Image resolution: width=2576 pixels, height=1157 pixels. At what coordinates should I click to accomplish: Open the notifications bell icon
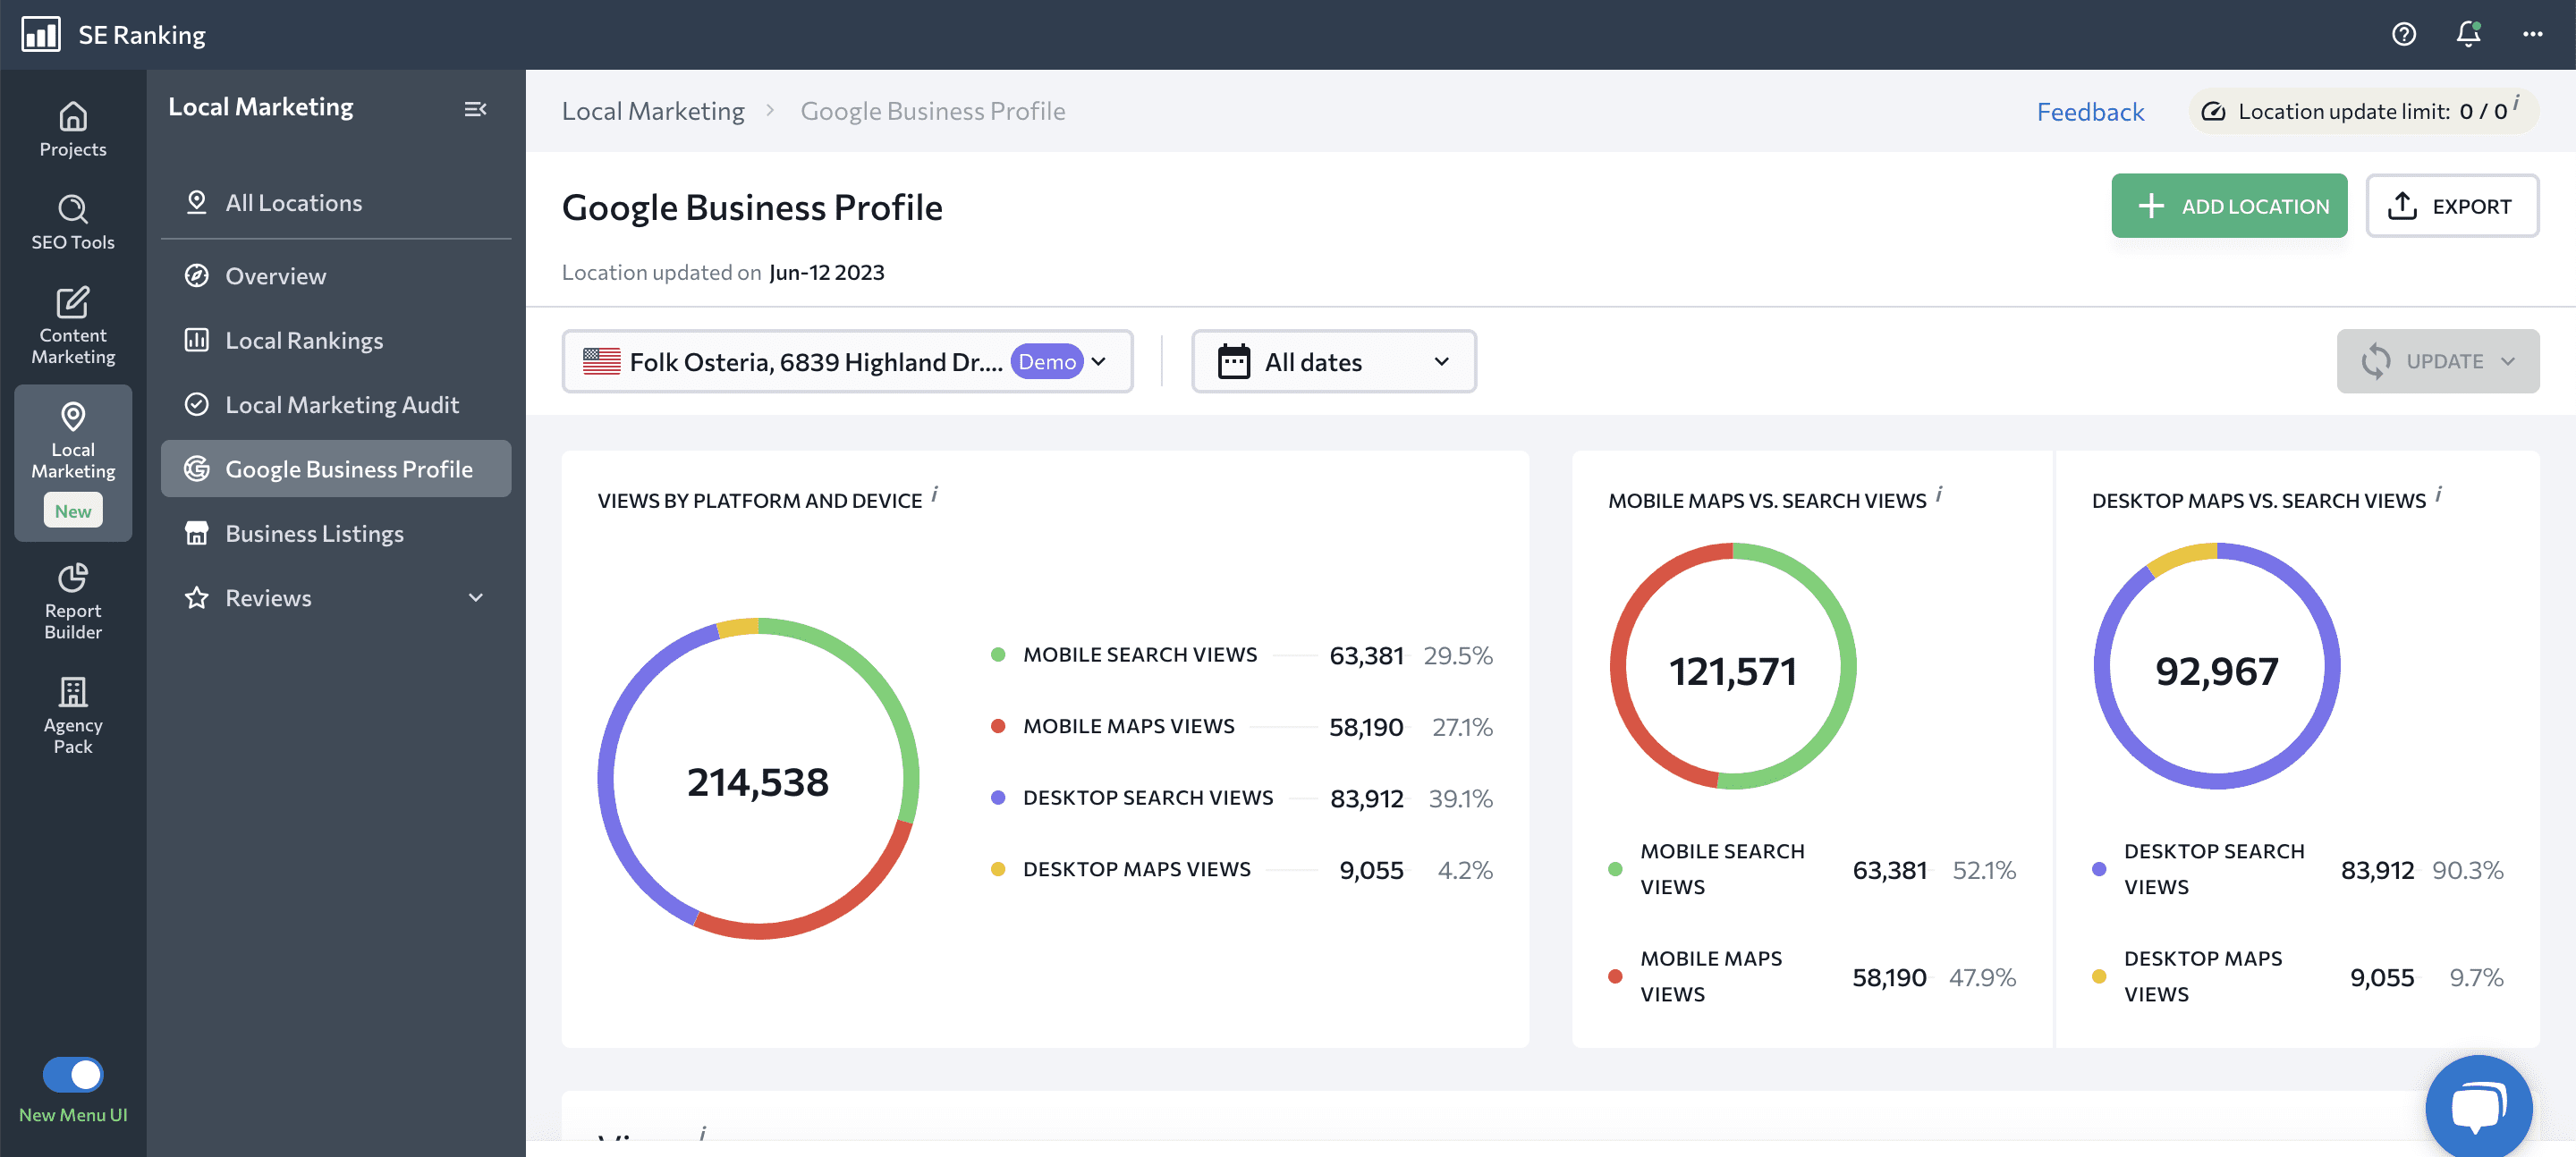(x=2468, y=34)
